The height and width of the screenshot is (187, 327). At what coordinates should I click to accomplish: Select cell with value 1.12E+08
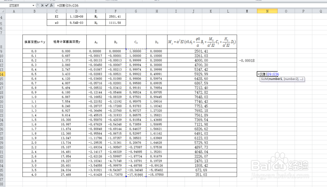point(76,16)
